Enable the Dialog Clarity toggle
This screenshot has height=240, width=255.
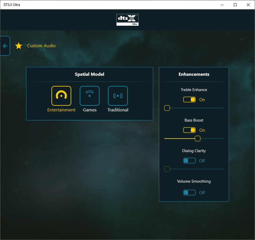click(x=189, y=160)
